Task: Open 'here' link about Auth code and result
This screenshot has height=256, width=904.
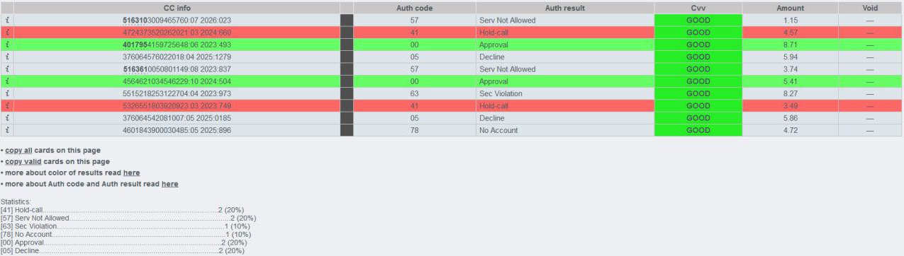Action: pos(170,184)
